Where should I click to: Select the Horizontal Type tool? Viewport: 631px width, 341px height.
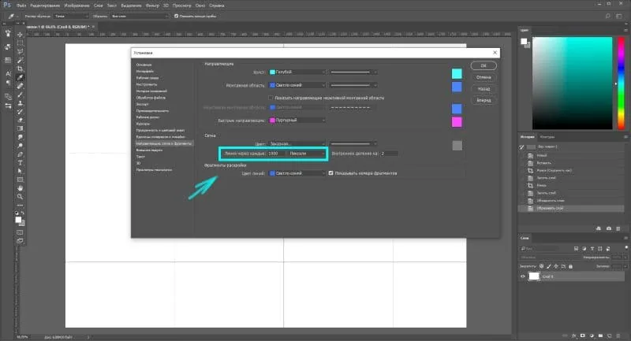pos(20,163)
